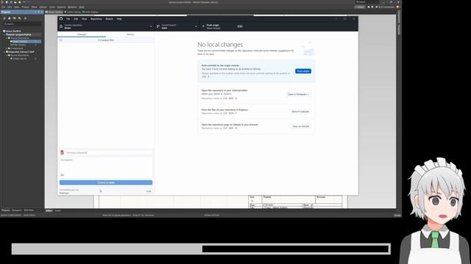Open the Sheet1.SchDoc document tab
This screenshot has width=471, height=264.
[x=54, y=12]
